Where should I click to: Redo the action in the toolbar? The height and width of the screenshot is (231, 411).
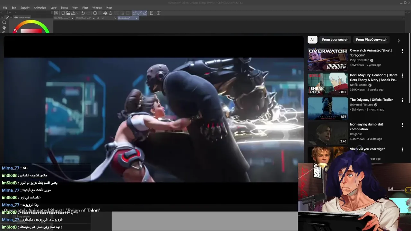coord(88,13)
